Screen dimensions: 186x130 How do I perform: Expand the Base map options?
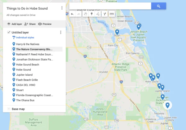[x=9, y=109]
